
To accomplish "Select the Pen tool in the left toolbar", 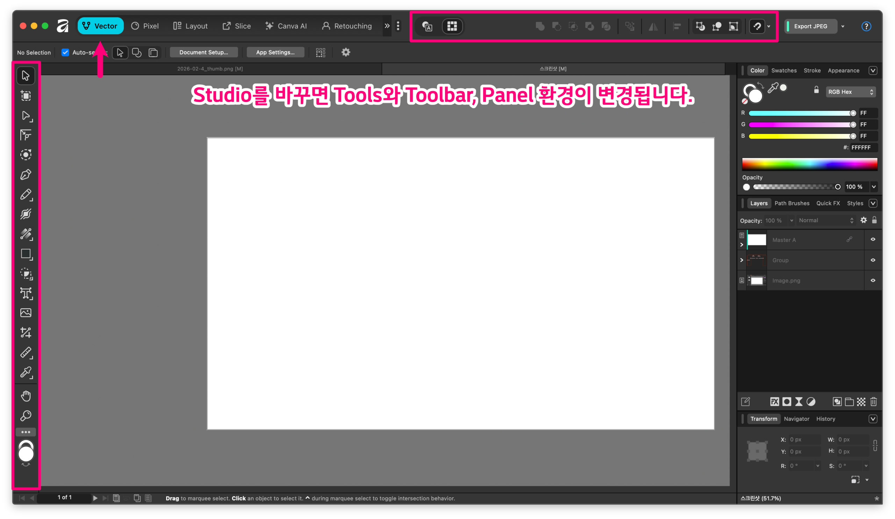I will (x=26, y=175).
